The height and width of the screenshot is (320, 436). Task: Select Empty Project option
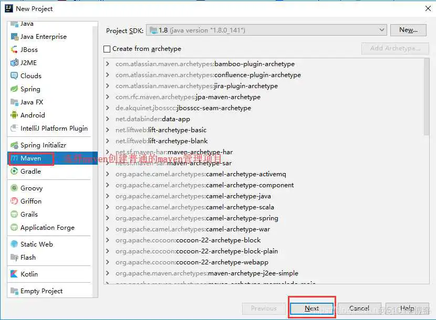(41, 291)
